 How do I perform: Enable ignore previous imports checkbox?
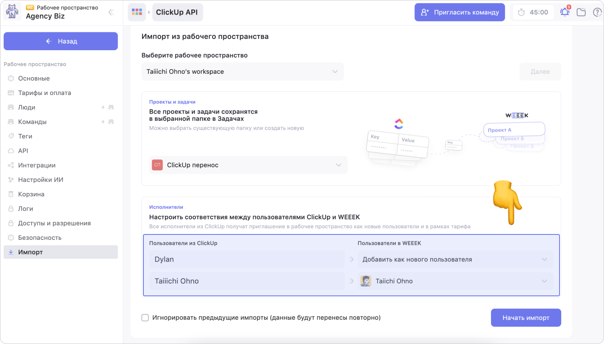click(x=145, y=318)
